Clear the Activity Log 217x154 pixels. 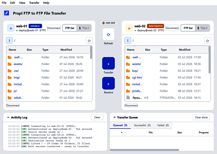click(x=97, y=117)
